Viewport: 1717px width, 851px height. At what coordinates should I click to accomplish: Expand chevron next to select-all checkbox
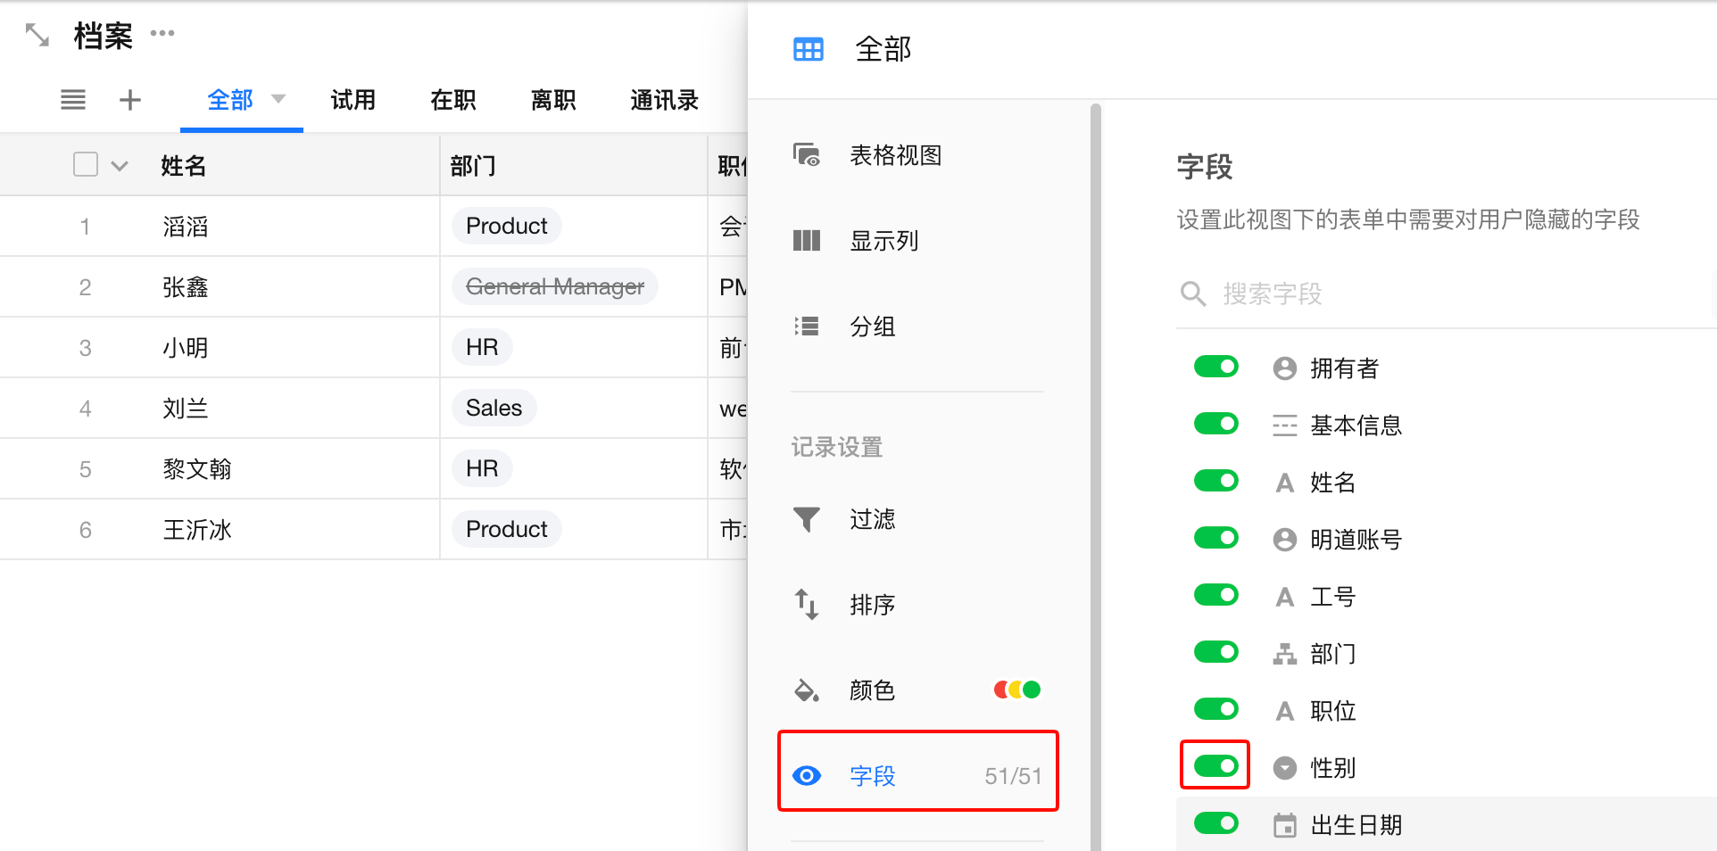click(x=120, y=166)
